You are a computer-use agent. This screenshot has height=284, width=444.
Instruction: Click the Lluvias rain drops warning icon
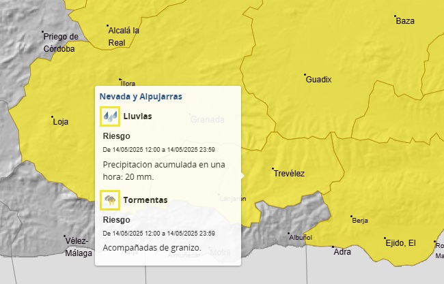[110, 116]
